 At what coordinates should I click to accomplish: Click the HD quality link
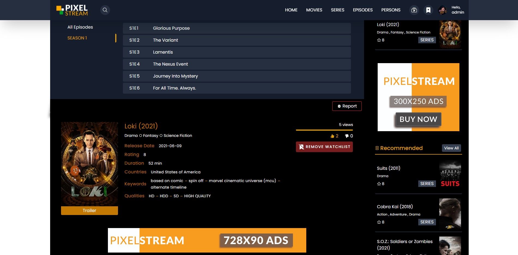(x=152, y=196)
